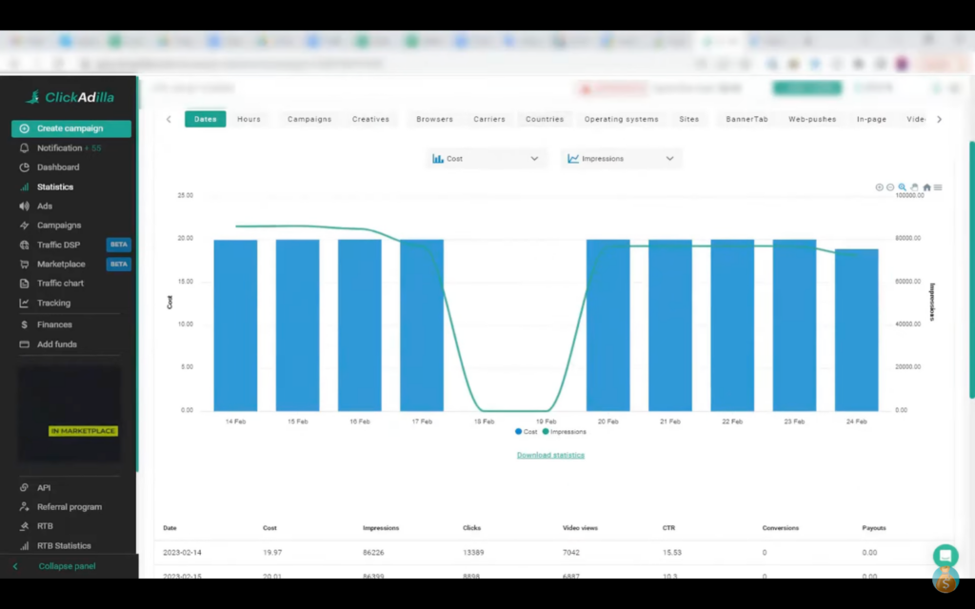Screen dimensions: 975x609
Task: Select the Dashboard gauge icon
Action: pos(24,167)
